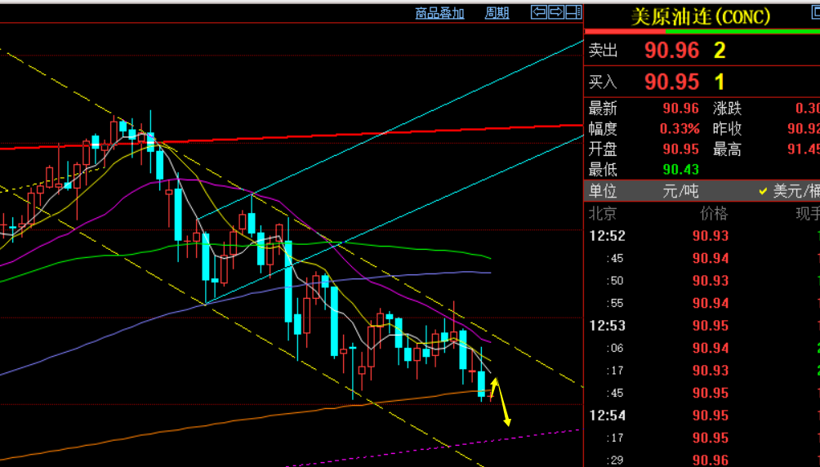The height and width of the screenshot is (467, 820).
Task: Click the :55 tick row price 90.94
Action: click(711, 304)
